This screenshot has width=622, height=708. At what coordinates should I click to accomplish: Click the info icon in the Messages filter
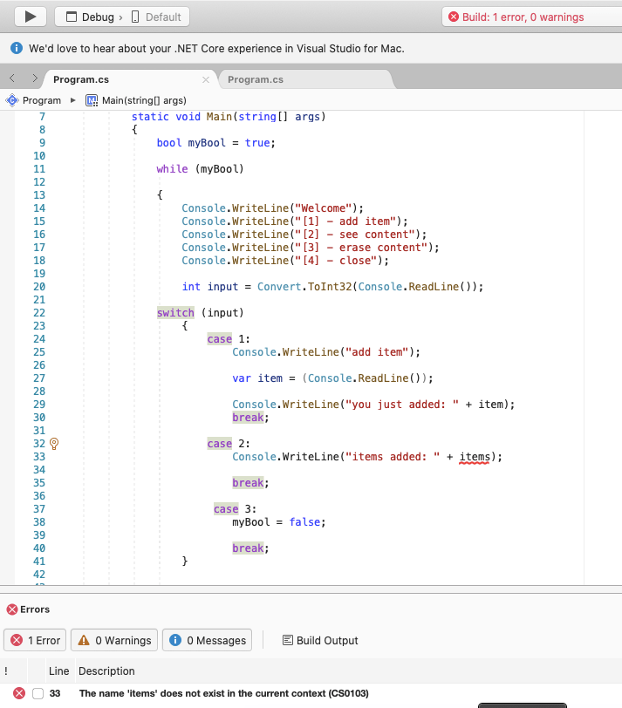coord(175,640)
